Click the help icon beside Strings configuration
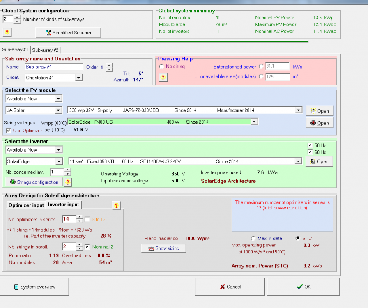The width and height of the screenshot is (368, 308). pos(68,182)
